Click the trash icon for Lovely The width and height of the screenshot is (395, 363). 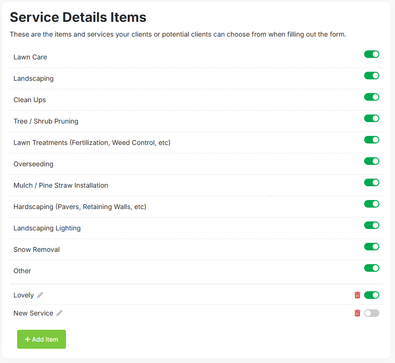[x=357, y=295]
